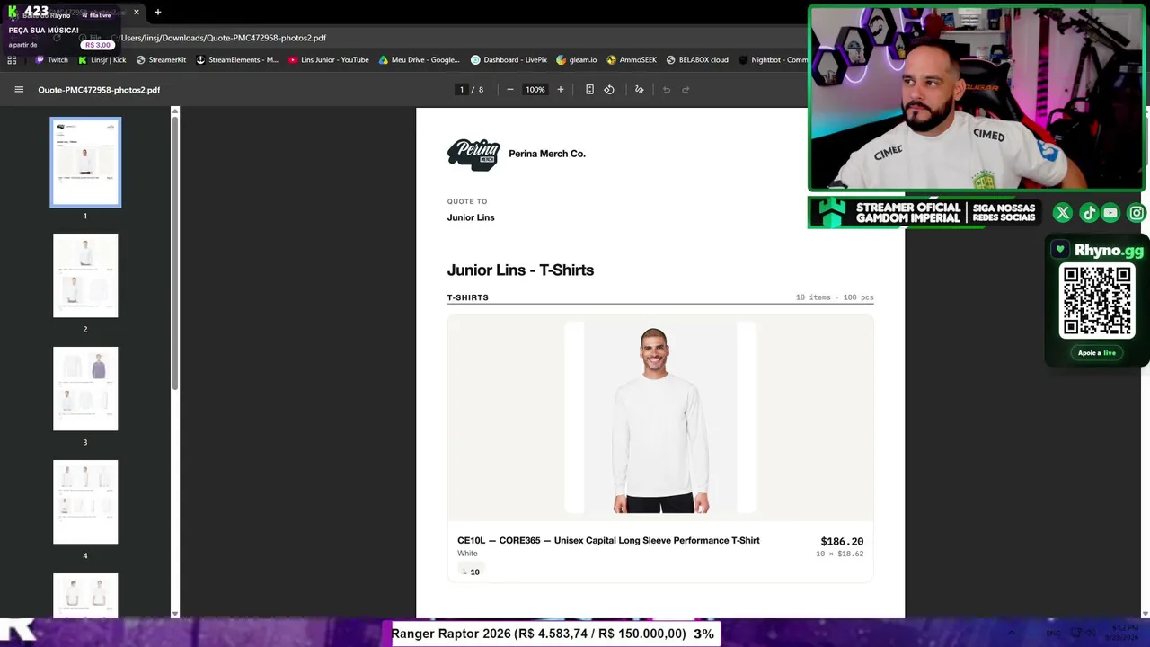Image resolution: width=1150 pixels, height=647 pixels.
Task: Open the Lins Junior - YouTube bookmark
Action: coord(329,60)
